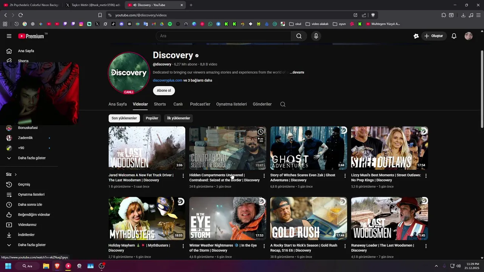Image resolution: width=484 pixels, height=272 pixels.
Task: Switch to the Gönderiler channel tab
Action: coord(262,104)
